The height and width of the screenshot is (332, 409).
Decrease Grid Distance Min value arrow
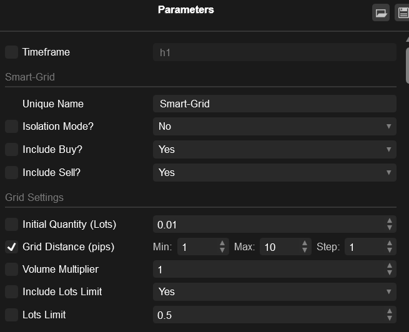[x=222, y=250]
